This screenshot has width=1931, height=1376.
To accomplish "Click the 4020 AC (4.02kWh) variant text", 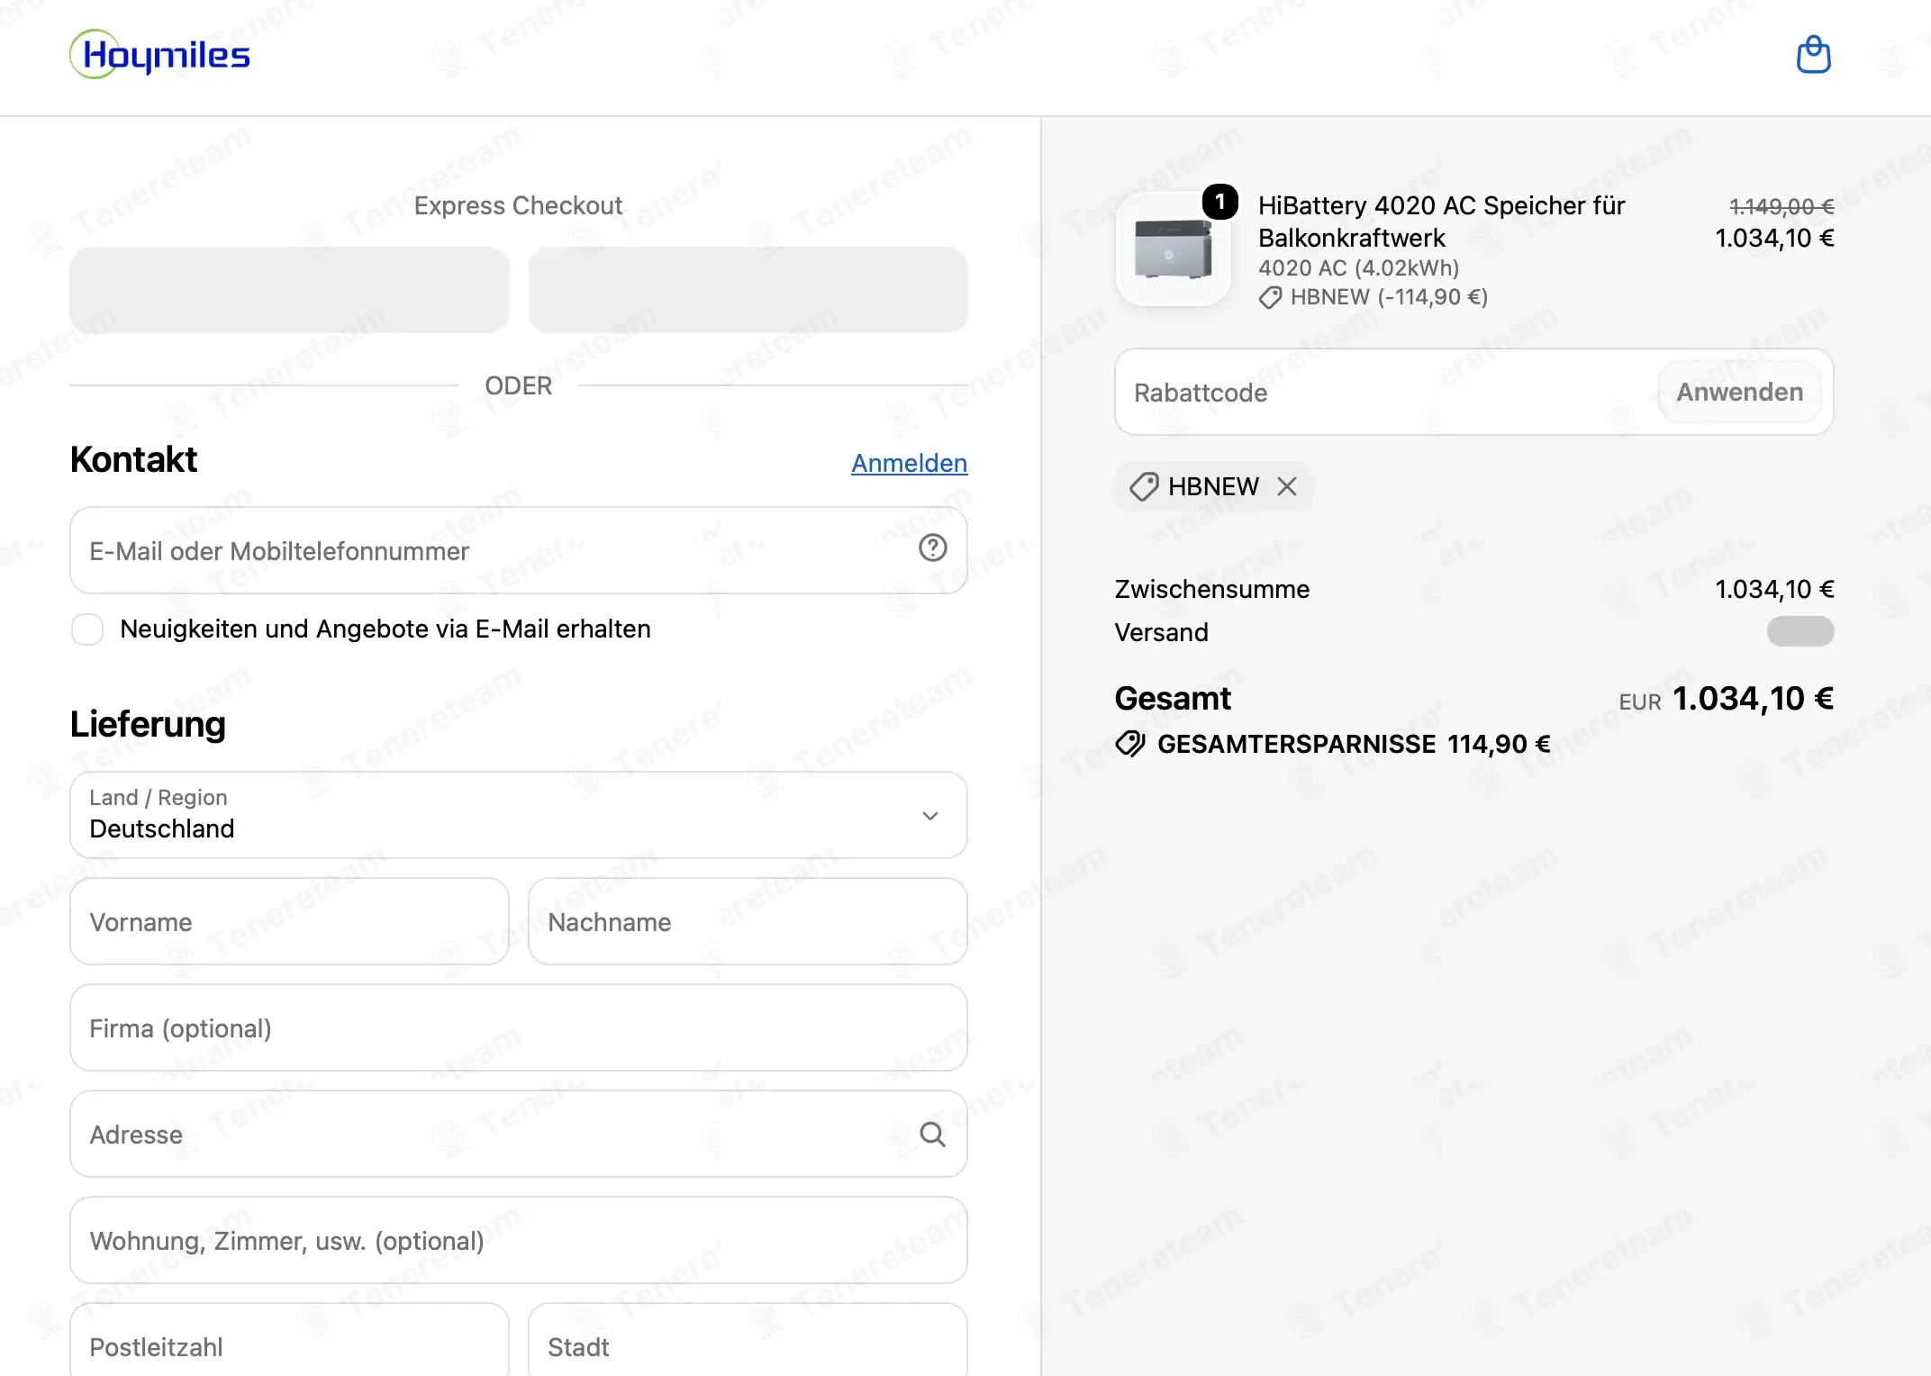I will 1358,268.
